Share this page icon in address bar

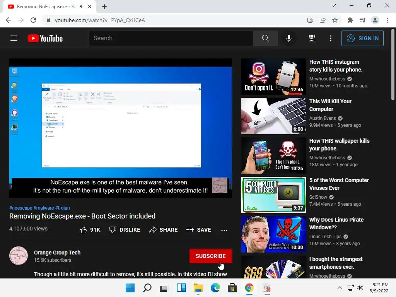point(323,20)
